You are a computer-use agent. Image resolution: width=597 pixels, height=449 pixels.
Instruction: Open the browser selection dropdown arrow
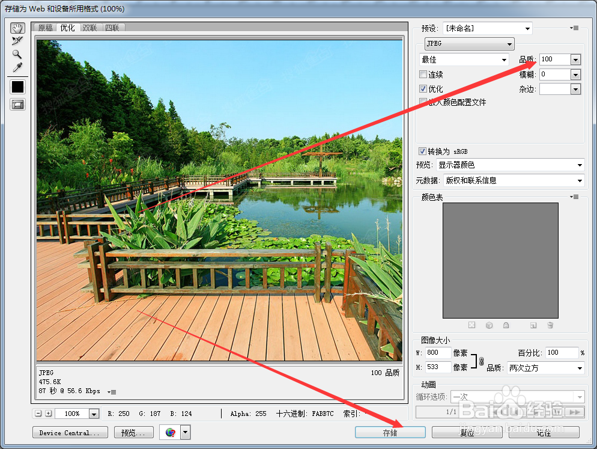(x=186, y=432)
